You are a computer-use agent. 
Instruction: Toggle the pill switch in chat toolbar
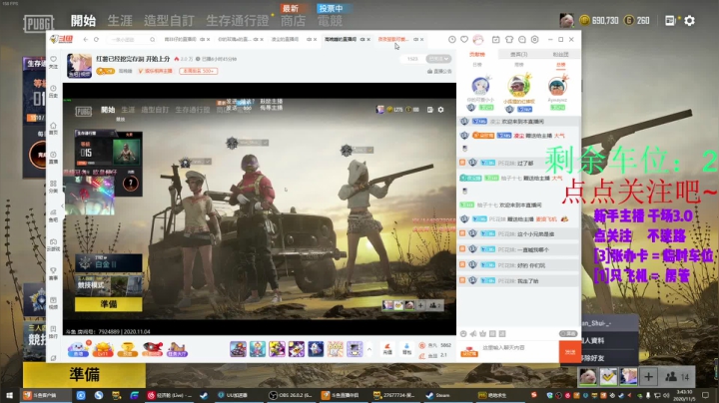pos(568,334)
